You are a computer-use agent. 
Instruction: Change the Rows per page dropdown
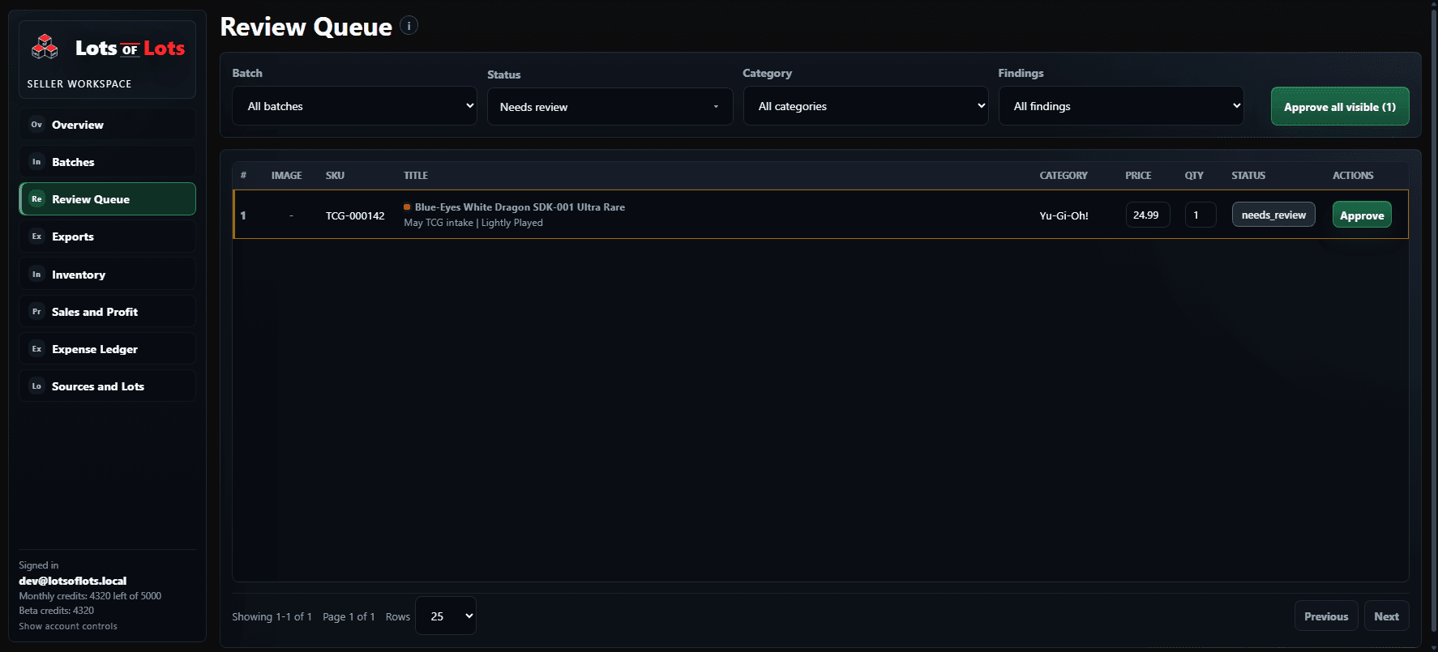click(446, 616)
